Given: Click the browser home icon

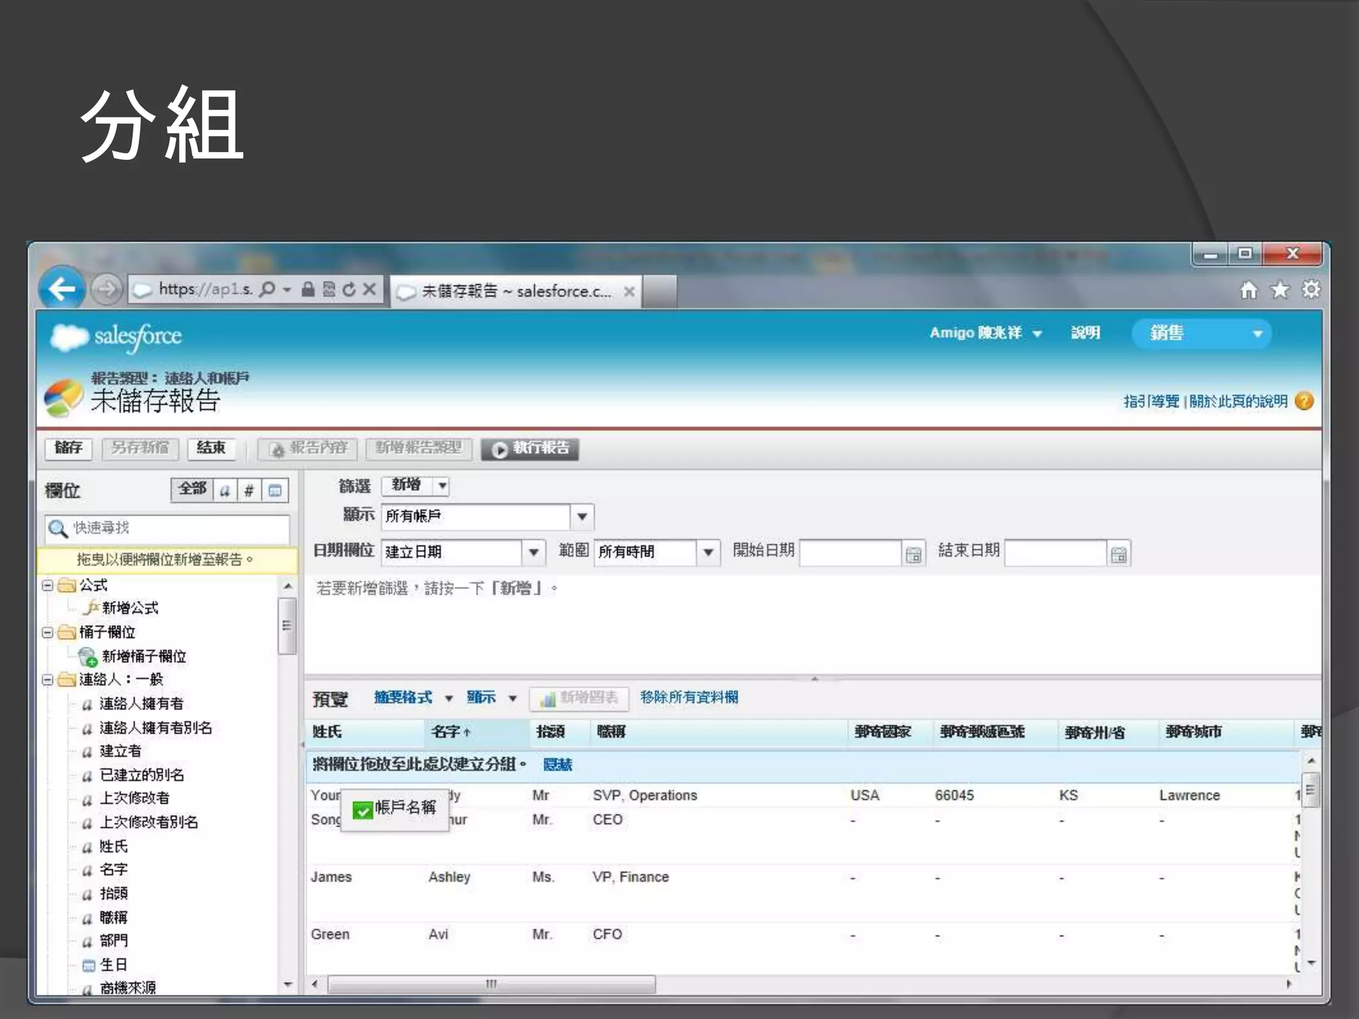Looking at the screenshot, I should [x=1249, y=290].
